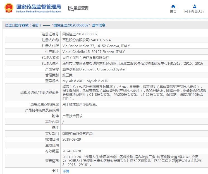The width and height of the screenshot is (208, 174).
Task: Select the 审批部门 label
Action: [x=52, y=133]
